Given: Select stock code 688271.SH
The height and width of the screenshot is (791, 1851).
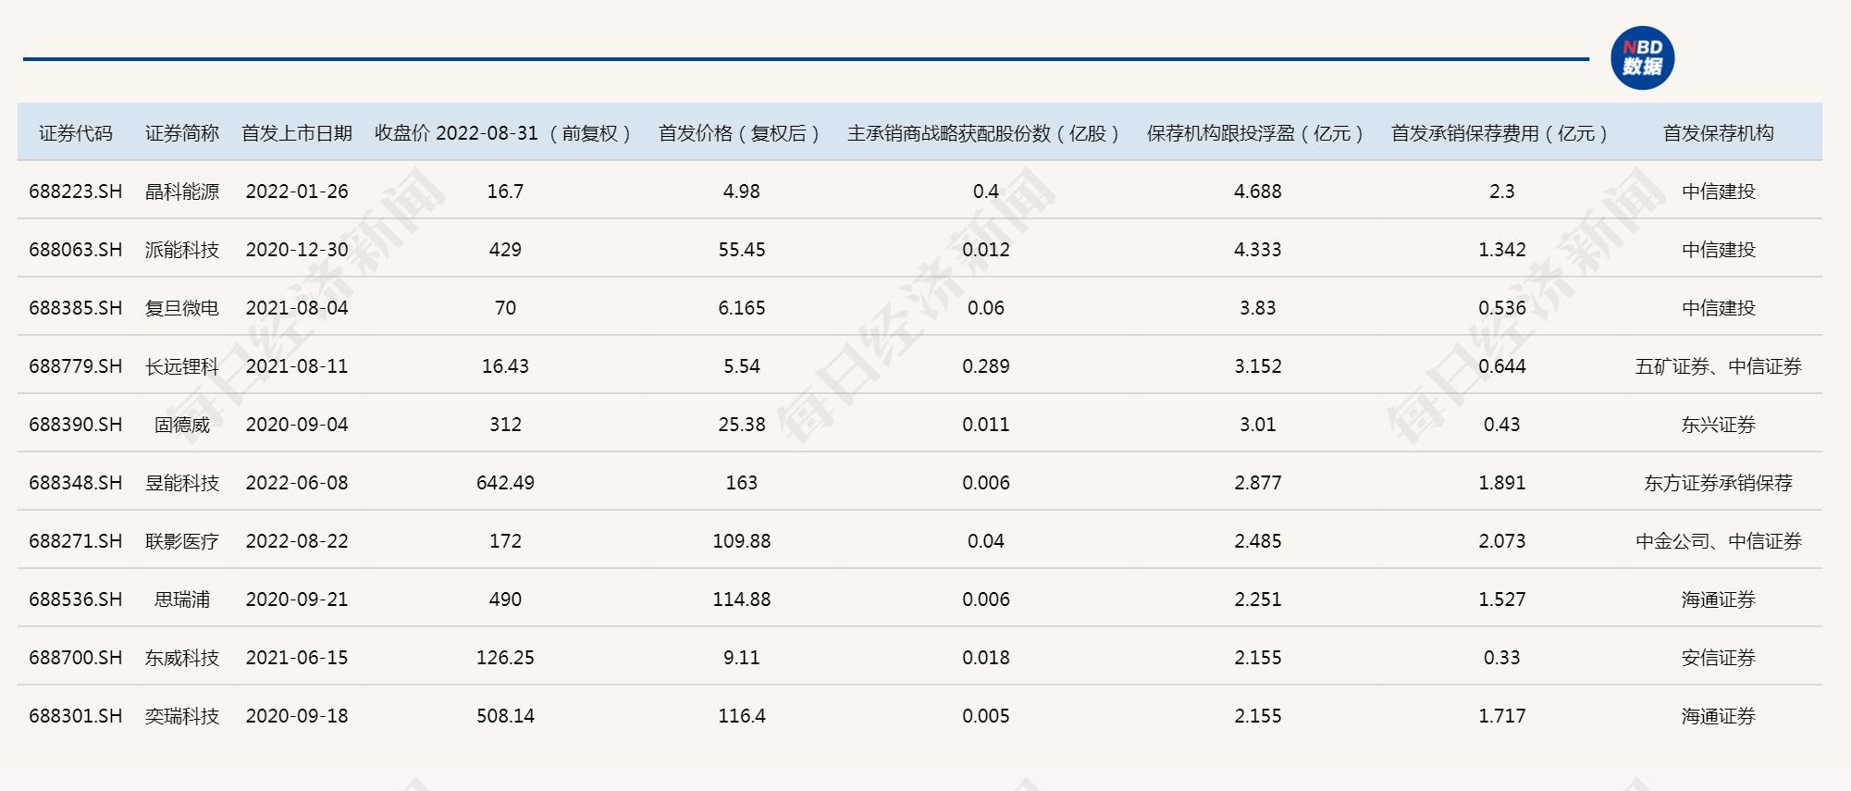Looking at the screenshot, I should [x=76, y=541].
